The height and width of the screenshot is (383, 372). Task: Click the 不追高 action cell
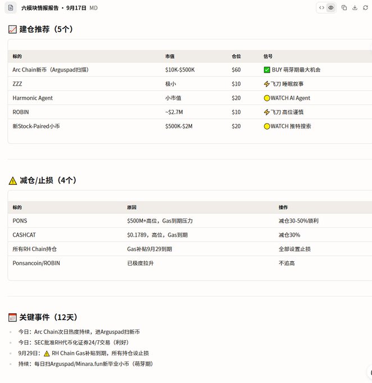point(287,264)
